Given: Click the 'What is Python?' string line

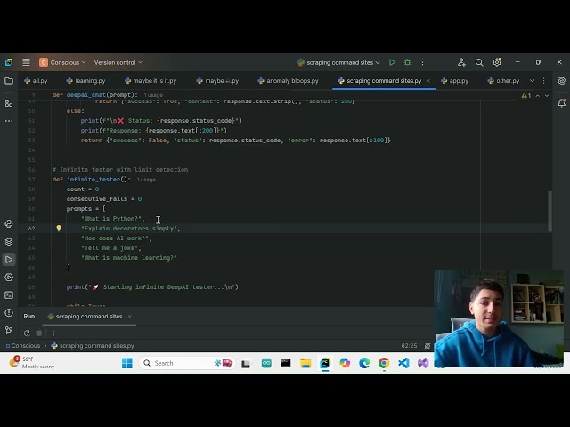Looking at the screenshot, I should 113,219.
